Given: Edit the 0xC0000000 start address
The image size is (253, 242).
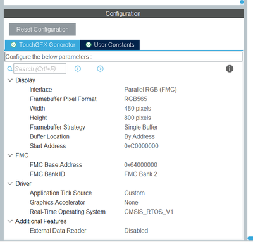Looking at the screenshot, I should click(141, 146).
